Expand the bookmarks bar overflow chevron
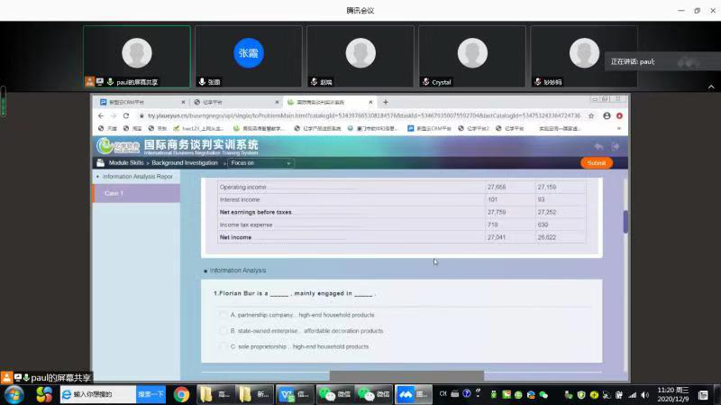The width and height of the screenshot is (721, 405). pos(619,129)
